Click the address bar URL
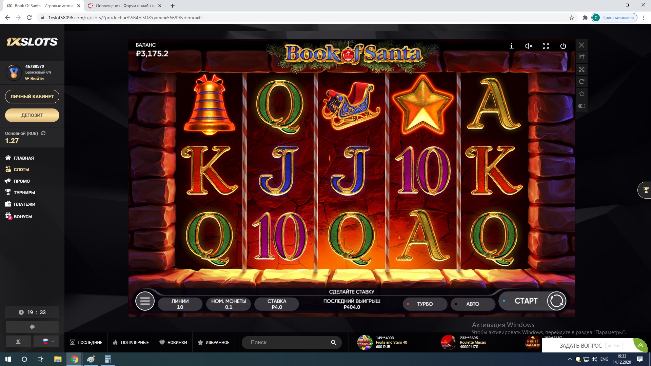This screenshot has height=366, width=651. (x=125, y=18)
